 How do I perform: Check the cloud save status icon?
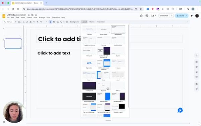36,15
